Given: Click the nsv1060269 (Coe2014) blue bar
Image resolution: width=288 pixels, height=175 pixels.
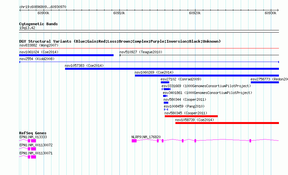Looking at the screenshot, I should (x=207, y=76).
